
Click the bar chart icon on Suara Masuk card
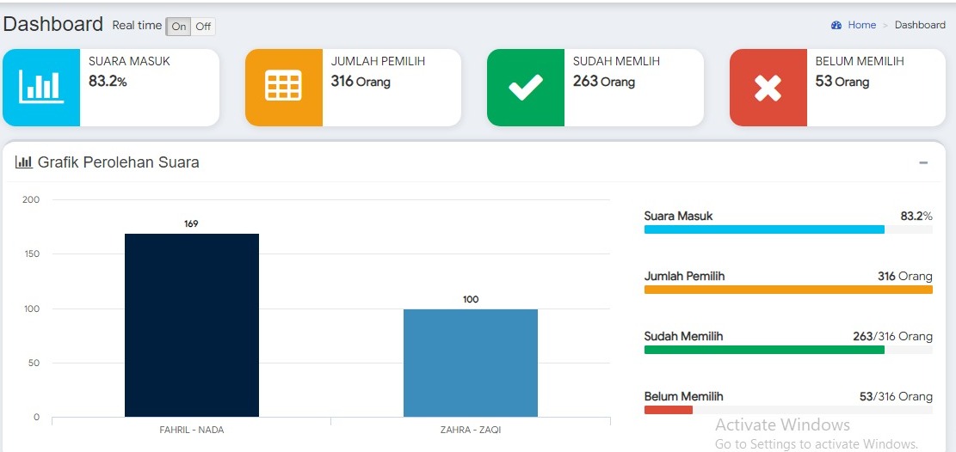tap(41, 88)
